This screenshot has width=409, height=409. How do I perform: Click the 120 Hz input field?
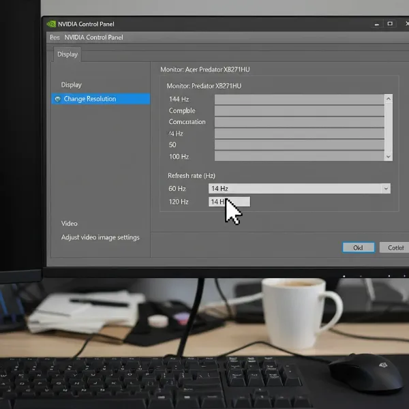pyautogui.click(x=229, y=202)
